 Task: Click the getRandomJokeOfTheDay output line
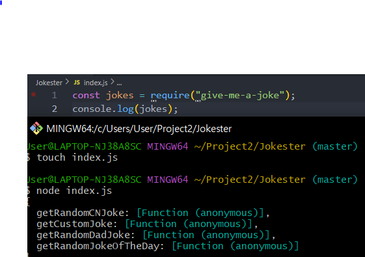click(168, 246)
